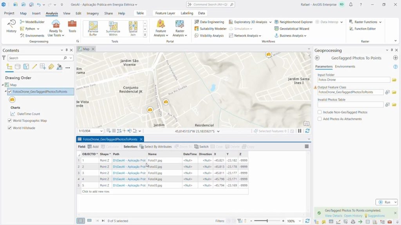Show all records view toggle

(81, 221)
